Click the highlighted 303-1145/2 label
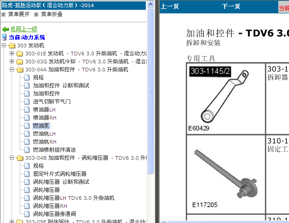289x223 pixels. point(210,71)
